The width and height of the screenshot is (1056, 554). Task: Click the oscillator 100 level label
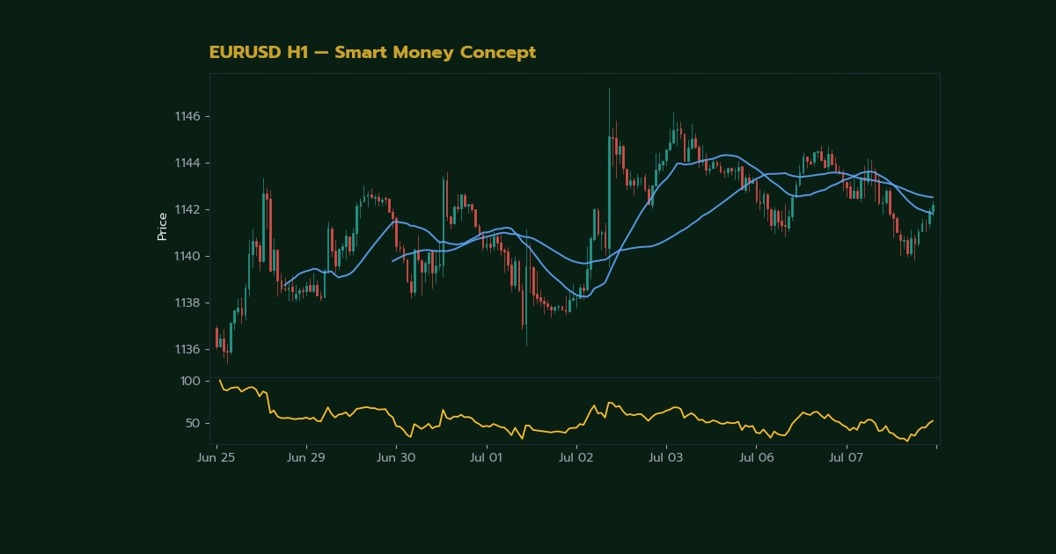(190, 381)
